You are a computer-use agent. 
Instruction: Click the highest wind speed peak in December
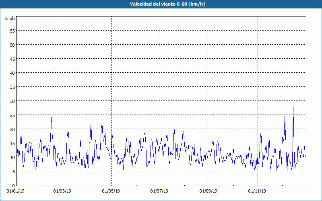(293, 108)
